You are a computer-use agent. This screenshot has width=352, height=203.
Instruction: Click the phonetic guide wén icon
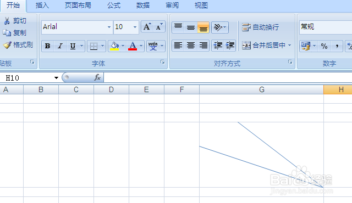pos(153,46)
